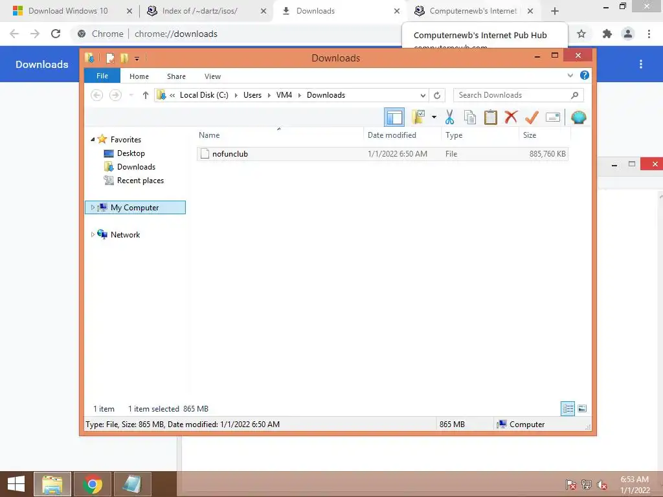Viewport: 663px width, 497px height.
Task: Click the Explorer Forward arrow button
Action: [115, 95]
